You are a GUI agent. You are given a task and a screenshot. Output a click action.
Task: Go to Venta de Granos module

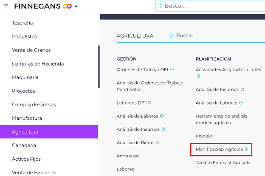click(x=31, y=50)
